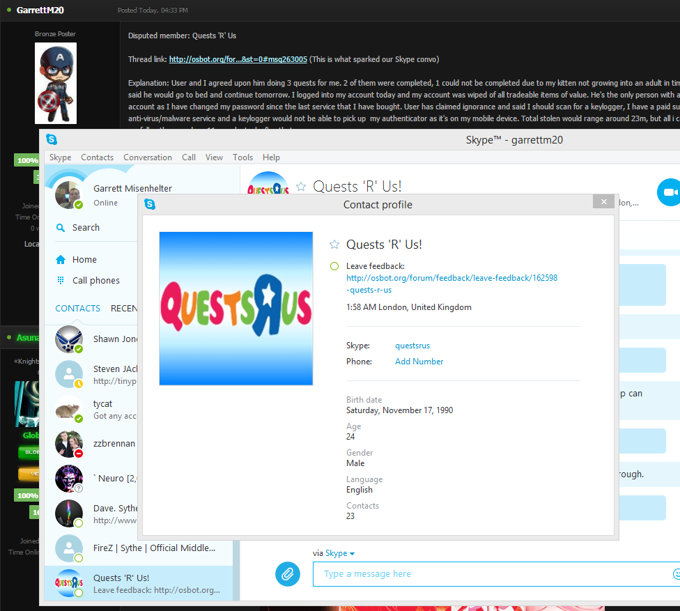
Task: Open the Skype menu in menu bar
Action: click(x=61, y=157)
